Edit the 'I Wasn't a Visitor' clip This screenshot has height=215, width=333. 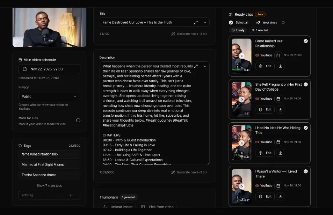coord(265,196)
